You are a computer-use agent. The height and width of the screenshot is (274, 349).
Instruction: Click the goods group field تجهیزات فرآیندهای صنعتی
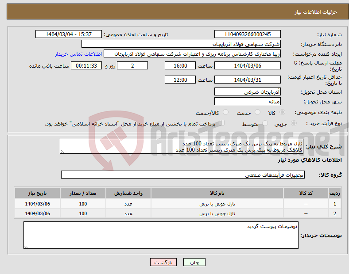click(183, 175)
